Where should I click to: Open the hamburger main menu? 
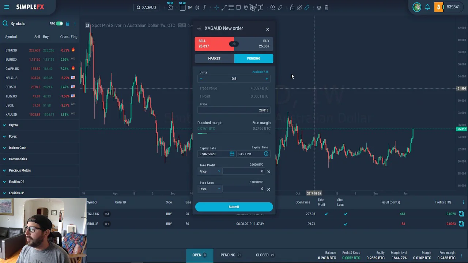point(7,7)
